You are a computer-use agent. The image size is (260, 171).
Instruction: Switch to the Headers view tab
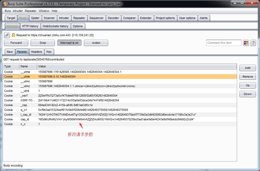click(x=36, y=52)
